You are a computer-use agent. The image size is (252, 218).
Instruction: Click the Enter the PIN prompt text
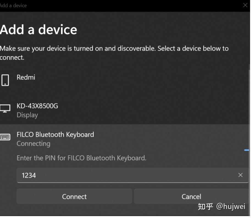pos(81,158)
